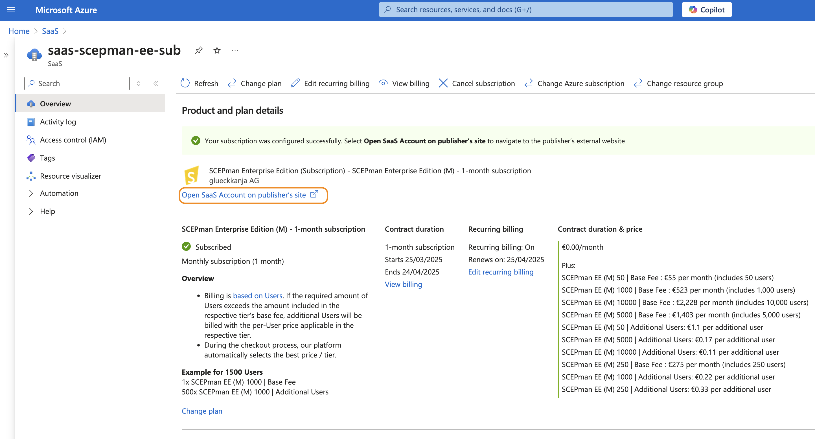Collapse the sidebar menu with double chevron
Screen dimensions: 815x439
156,84
